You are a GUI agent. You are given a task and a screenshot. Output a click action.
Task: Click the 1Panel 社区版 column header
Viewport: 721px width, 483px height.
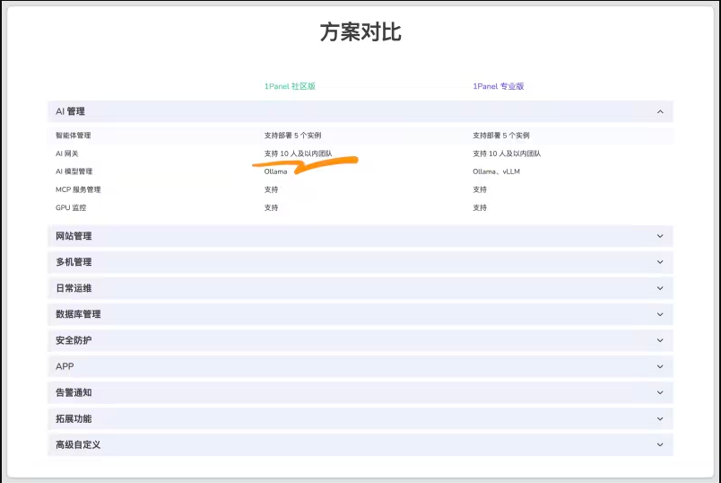pyautogui.click(x=290, y=86)
